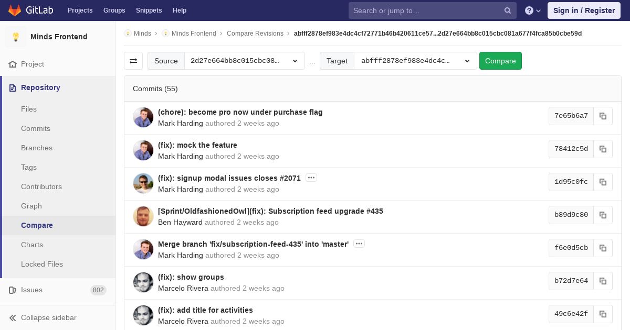Open commit 78412c5d hash link
The image size is (630, 330).
(x=571, y=149)
